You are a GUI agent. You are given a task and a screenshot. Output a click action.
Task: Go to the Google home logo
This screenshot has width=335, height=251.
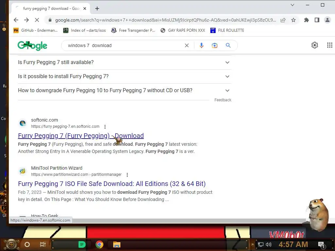[x=32, y=45]
